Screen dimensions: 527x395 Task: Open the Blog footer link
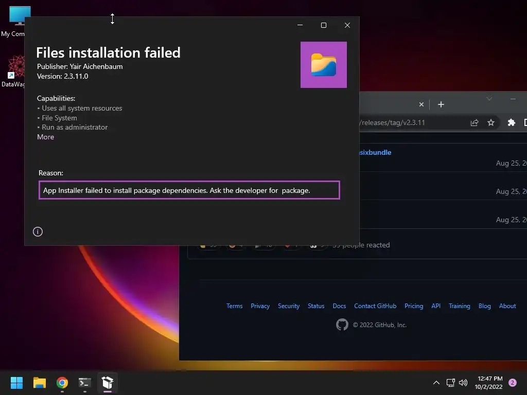click(485, 306)
